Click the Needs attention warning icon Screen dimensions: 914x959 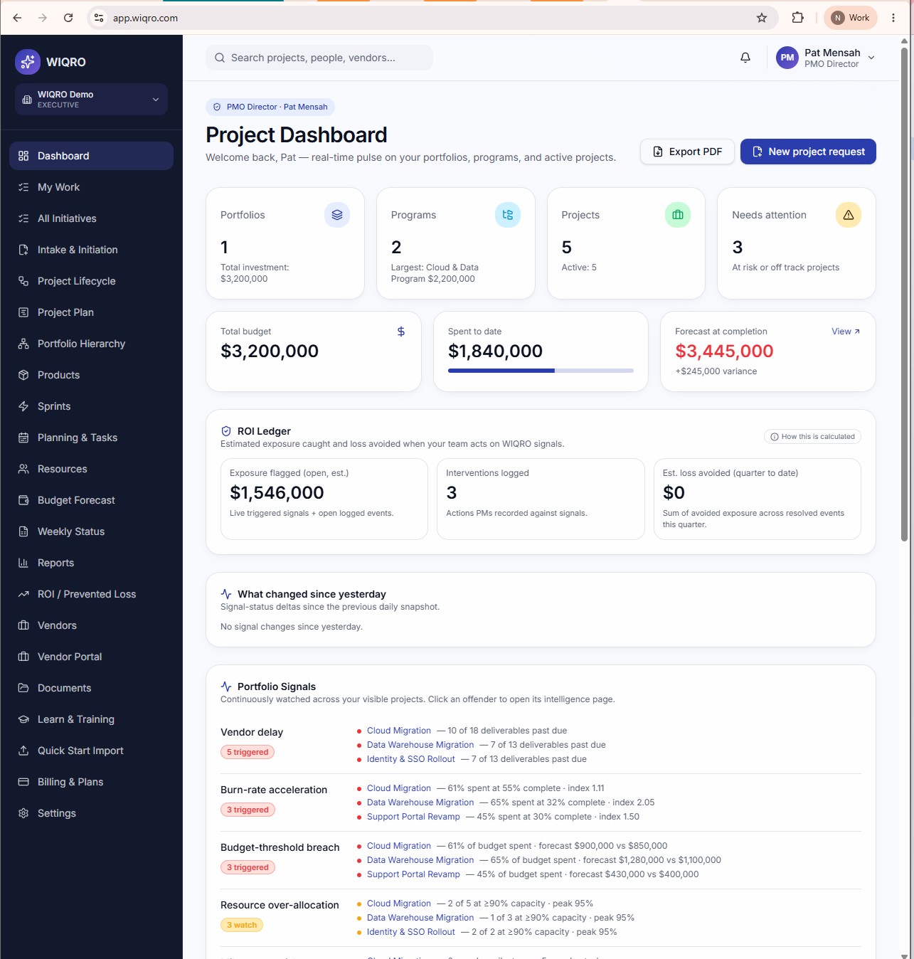coord(849,215)
